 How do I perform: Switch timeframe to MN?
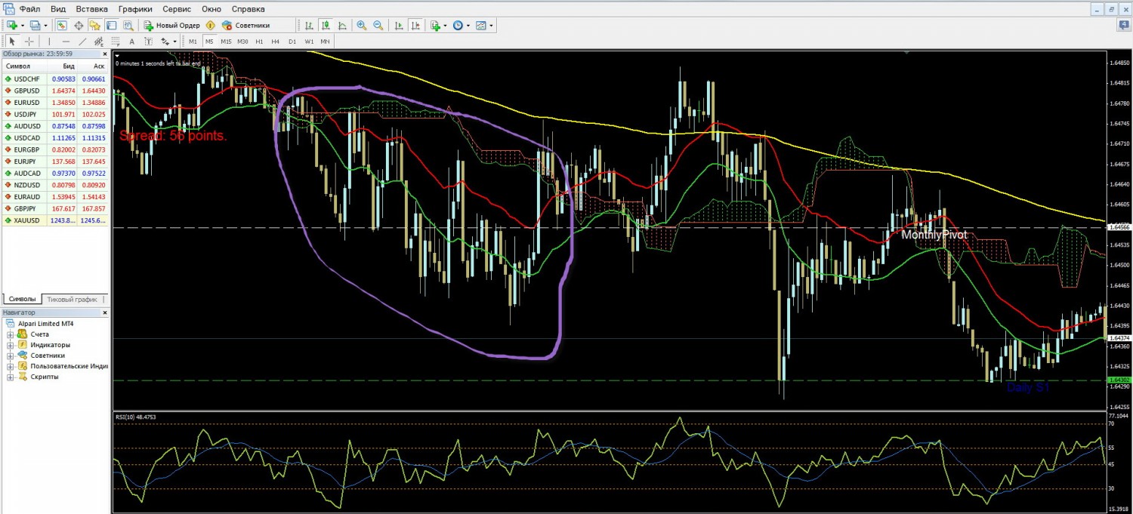(325, 41)
